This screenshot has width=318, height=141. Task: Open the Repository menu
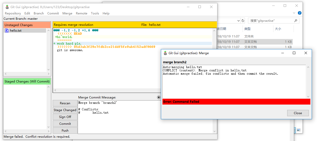click(13, 13)
